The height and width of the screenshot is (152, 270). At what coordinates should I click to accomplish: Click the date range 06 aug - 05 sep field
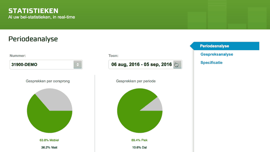click(x=145, y=64)
